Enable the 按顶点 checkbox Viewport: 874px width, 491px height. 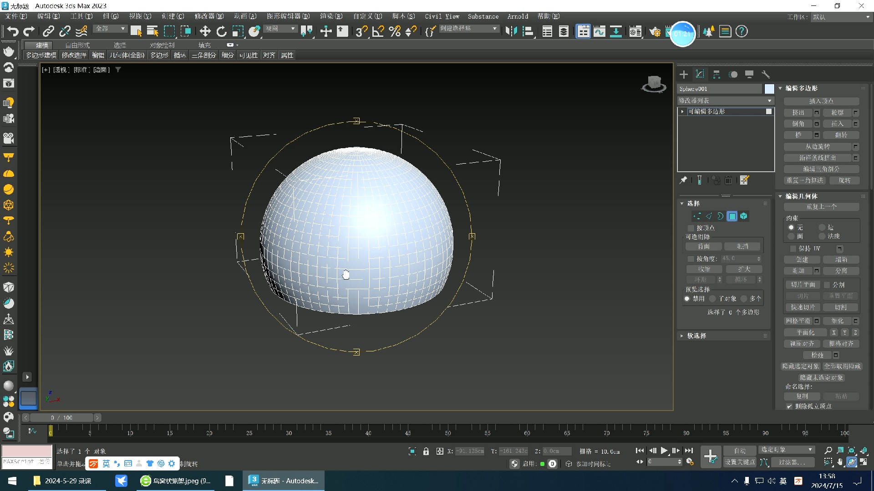691,228
